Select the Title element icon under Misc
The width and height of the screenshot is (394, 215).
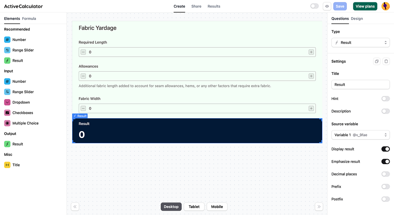pyautogui.click(x=7, y=165)
